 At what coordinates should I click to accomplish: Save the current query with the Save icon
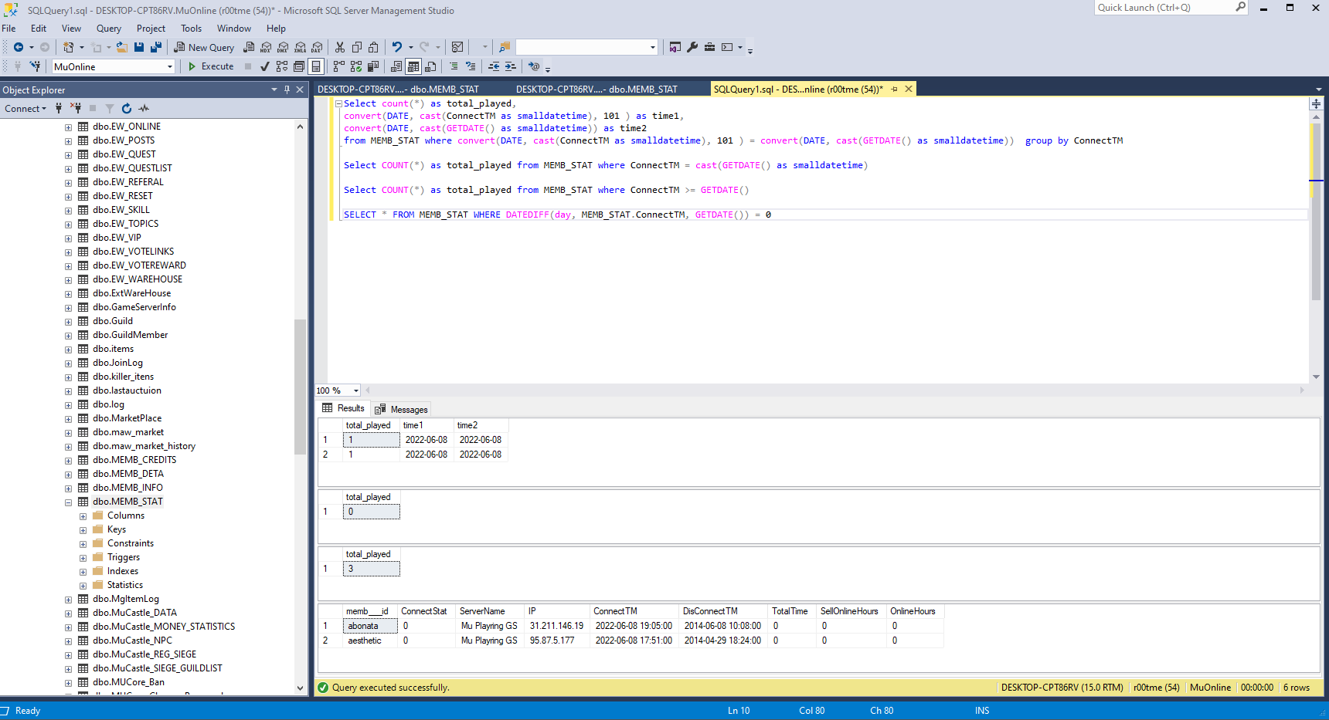click(139, 47)
